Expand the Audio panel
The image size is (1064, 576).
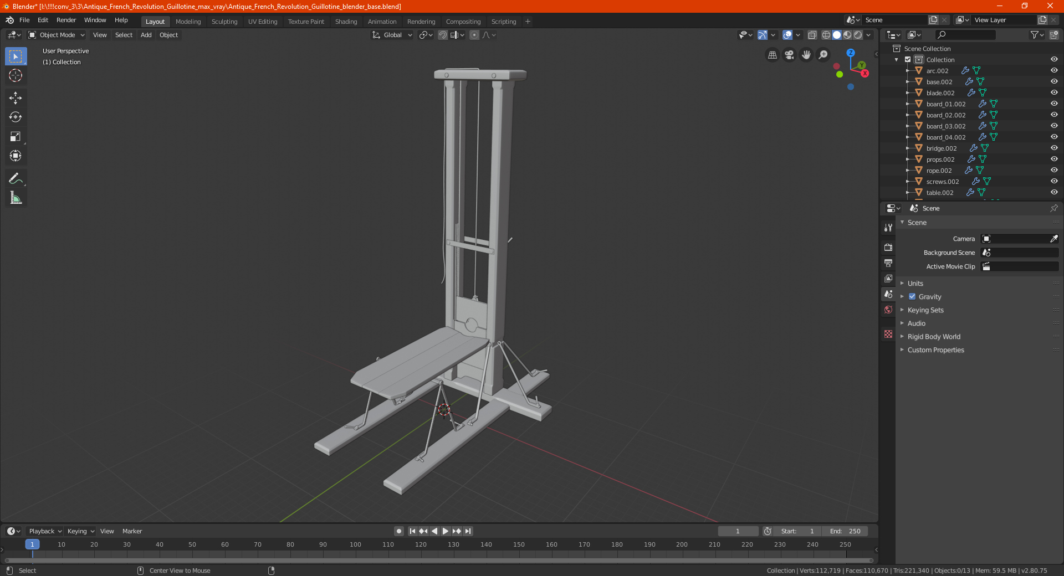916,323
